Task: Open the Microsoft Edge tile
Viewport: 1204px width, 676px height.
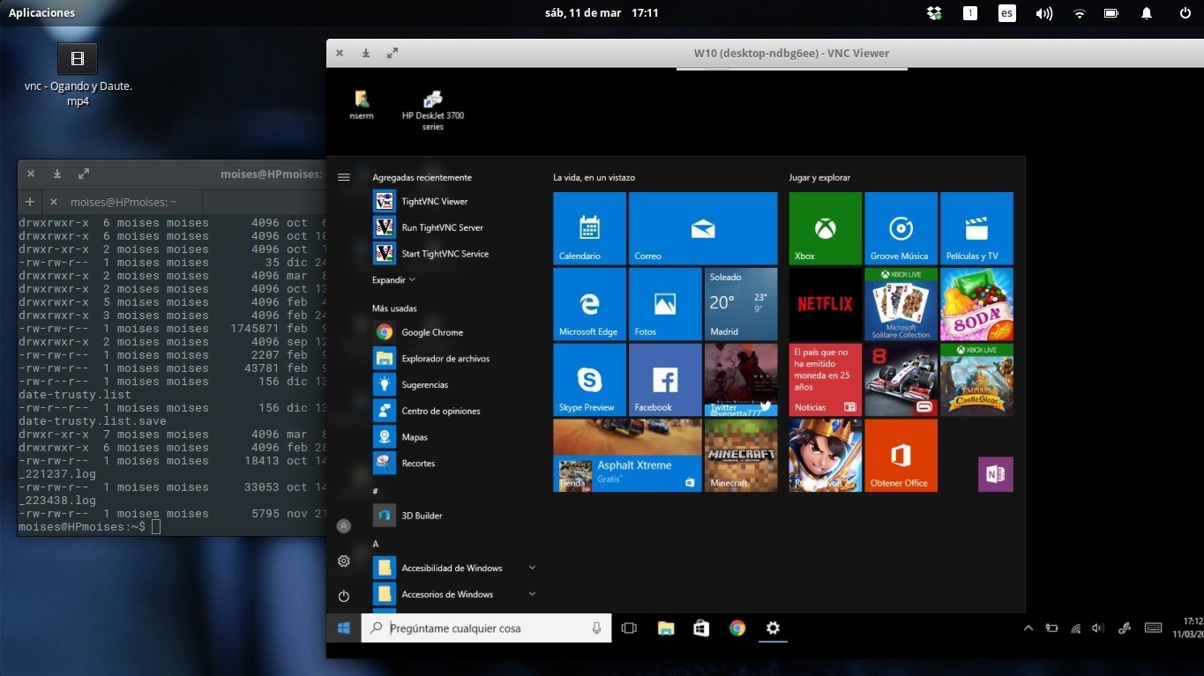Action: click(x=589, y=304)
